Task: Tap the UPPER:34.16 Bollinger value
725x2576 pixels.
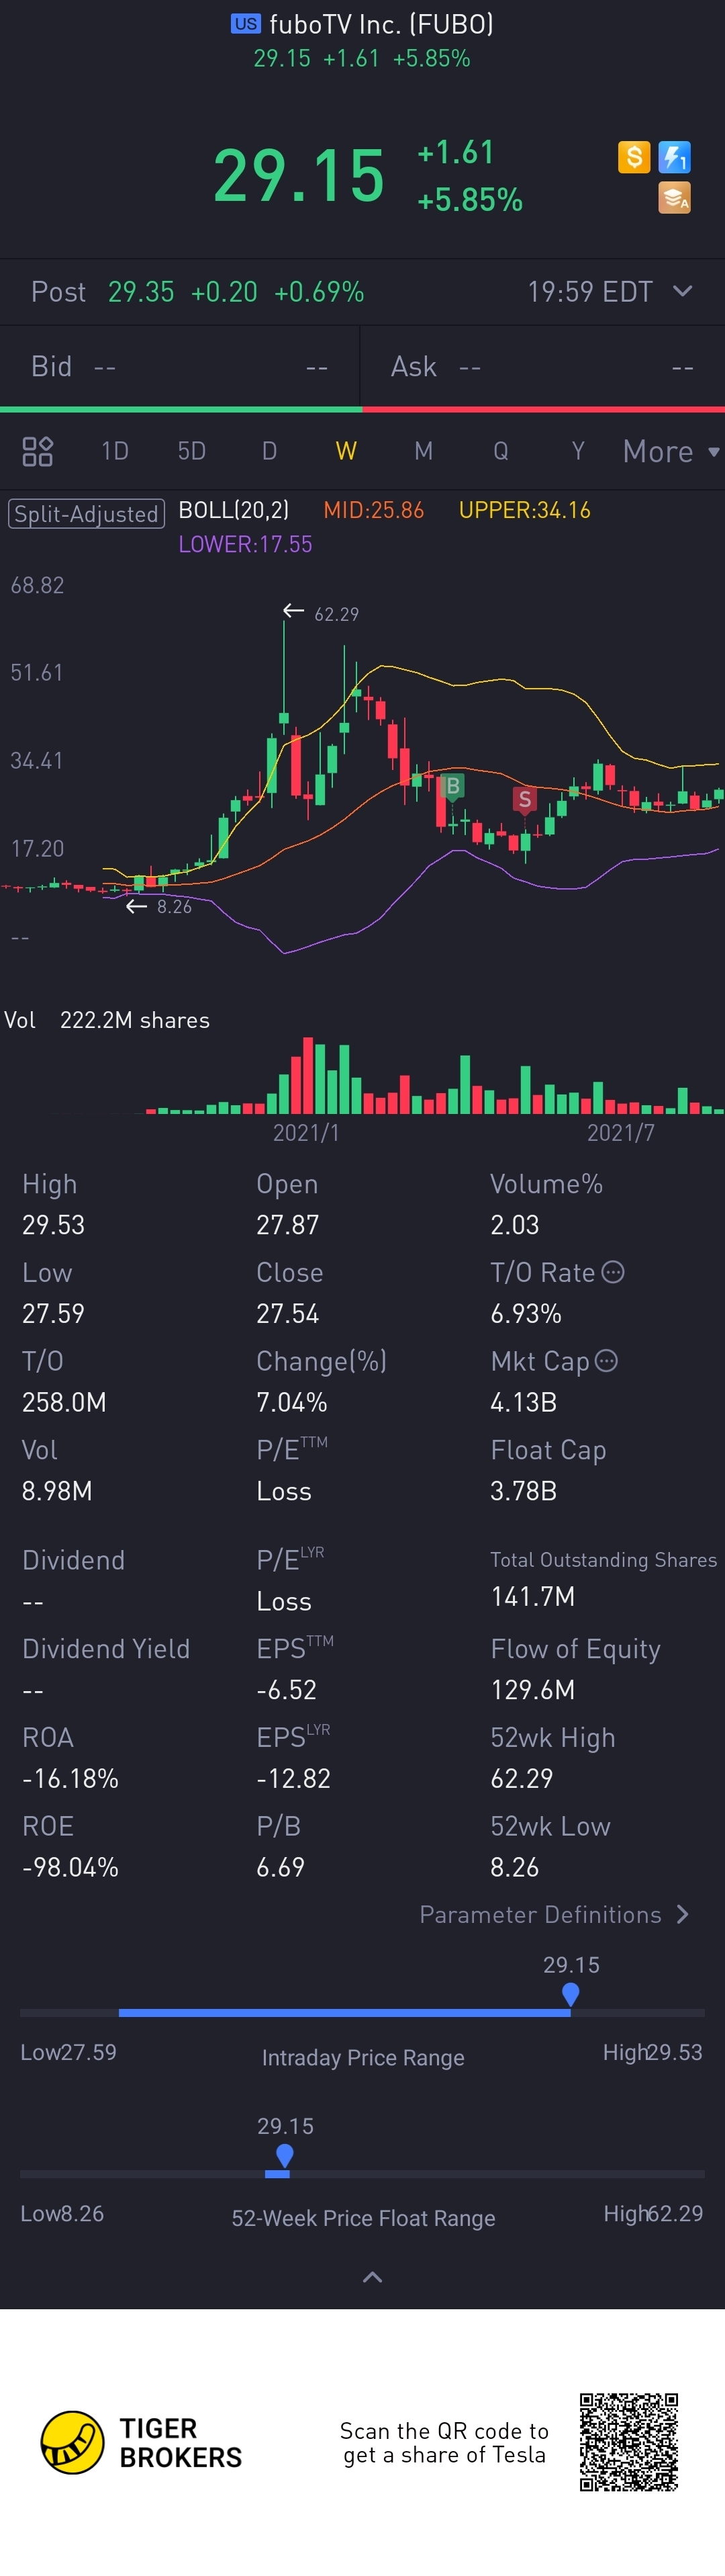Action: point(524,510)
